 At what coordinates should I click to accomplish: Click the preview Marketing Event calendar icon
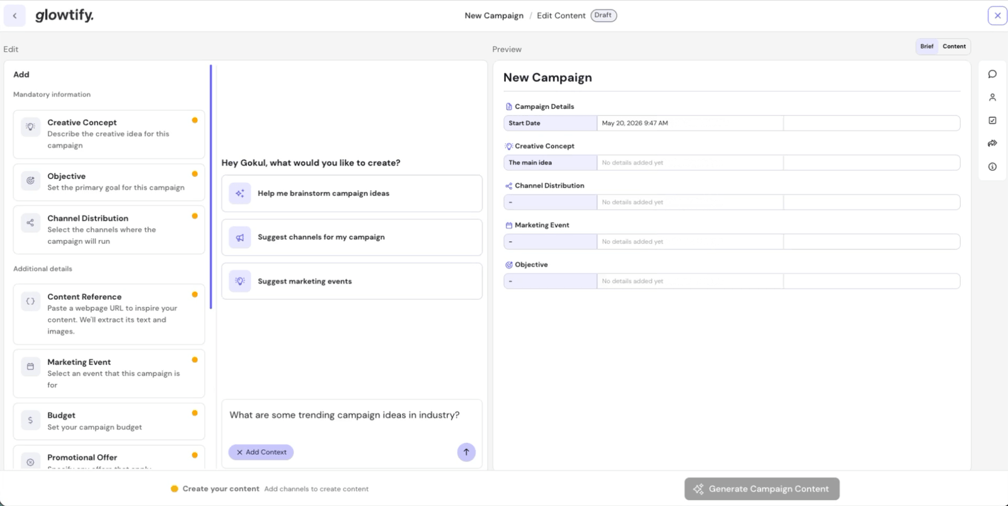[x=509, y=225]
